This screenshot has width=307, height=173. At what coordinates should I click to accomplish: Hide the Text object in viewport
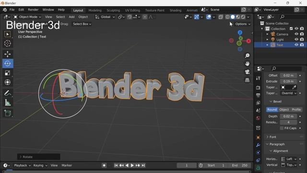[x=296, y=45]
